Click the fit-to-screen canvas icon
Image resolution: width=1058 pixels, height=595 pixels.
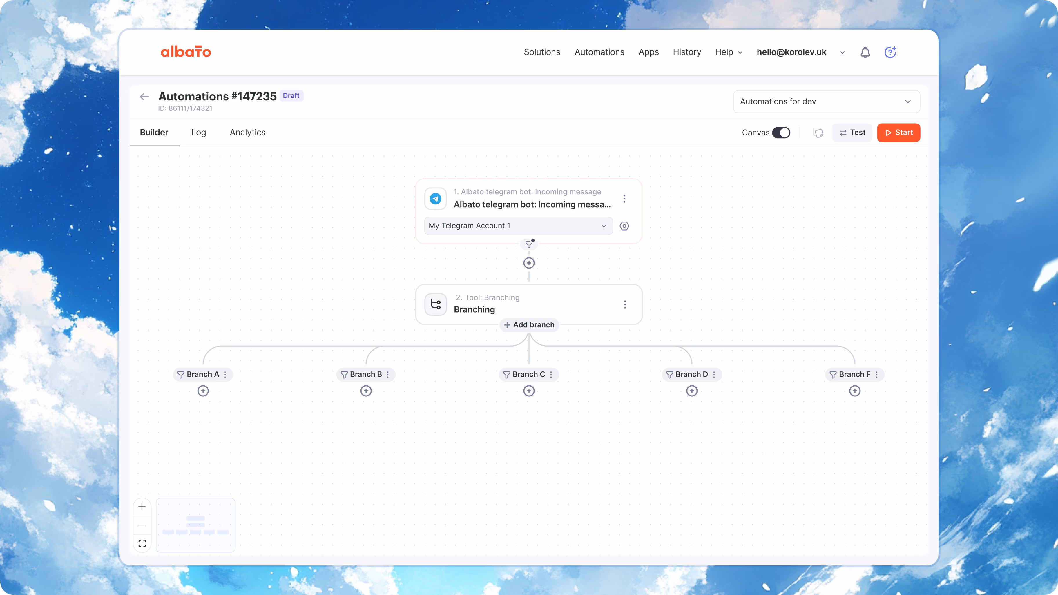point(142,543)
